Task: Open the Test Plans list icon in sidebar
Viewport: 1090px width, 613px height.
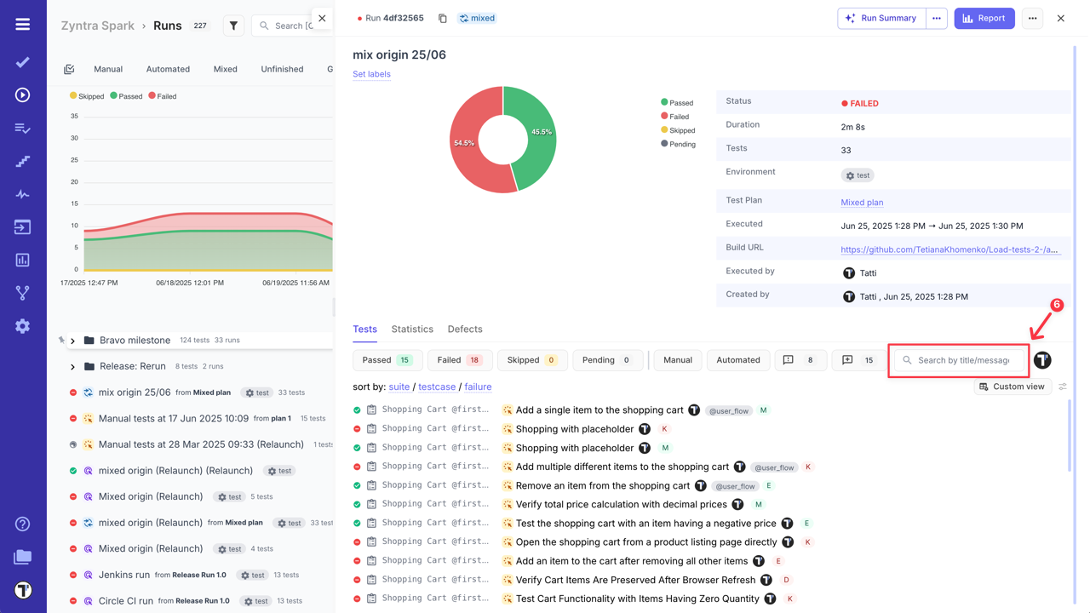Action: point(22,128)
